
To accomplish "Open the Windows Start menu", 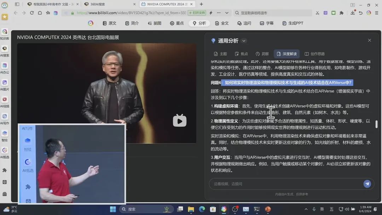I will point(113,209).
